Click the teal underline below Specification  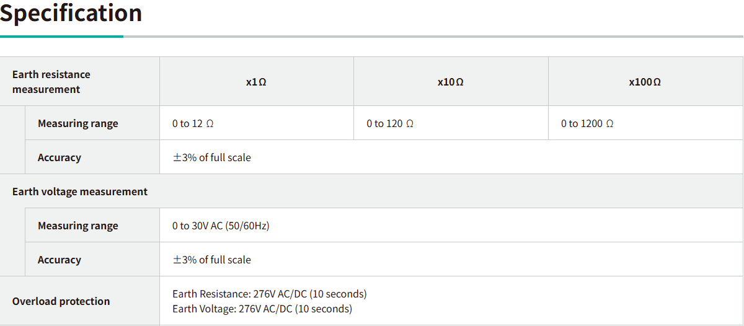tap(61, 37)
